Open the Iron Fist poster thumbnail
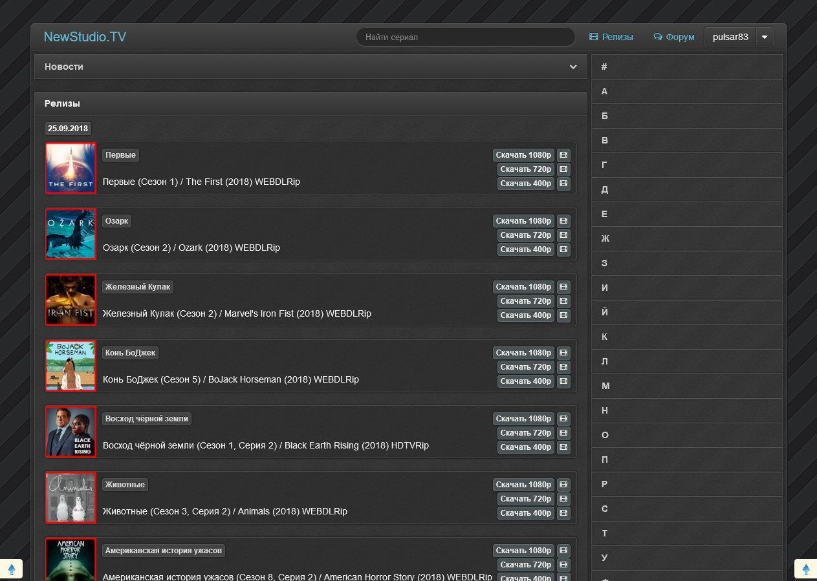Image resolution: width=817 pixels, height=581 pixels. click(x=71, y=300)
